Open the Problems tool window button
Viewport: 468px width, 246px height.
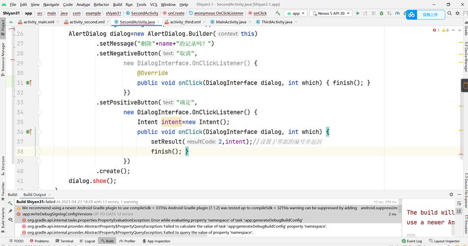(x=39, y=241)
